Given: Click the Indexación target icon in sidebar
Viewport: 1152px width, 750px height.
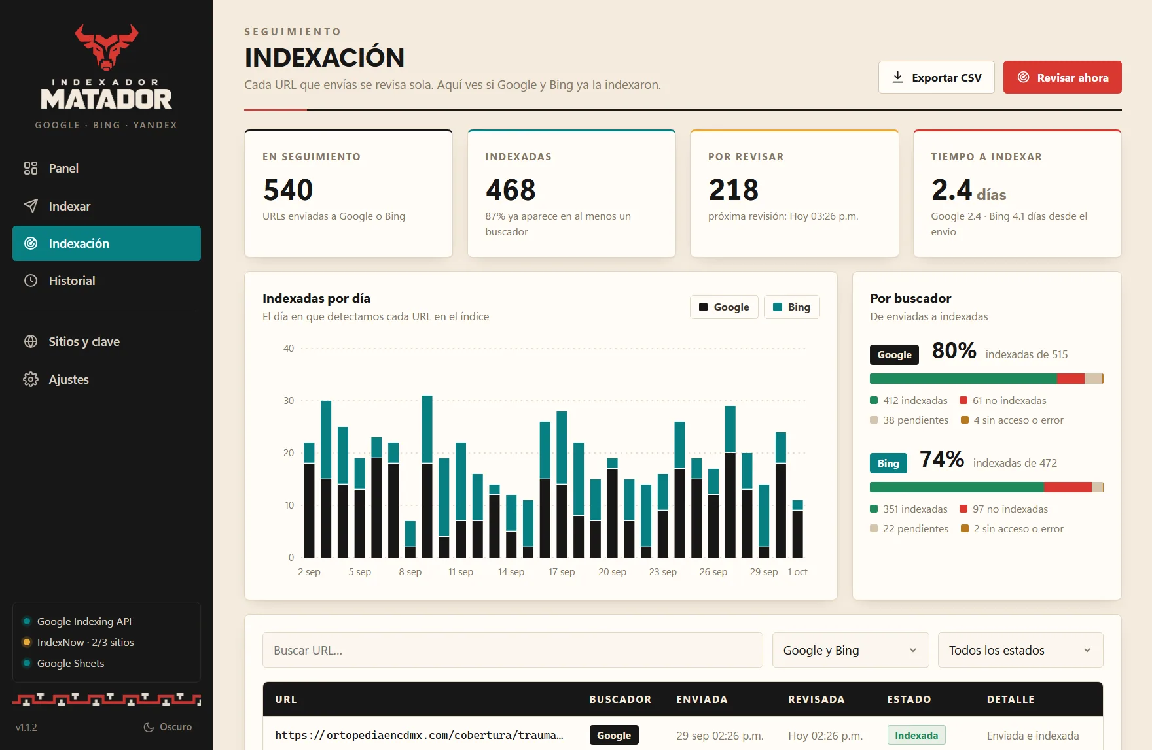Looking at the screenshot, I should coord(31,243).
